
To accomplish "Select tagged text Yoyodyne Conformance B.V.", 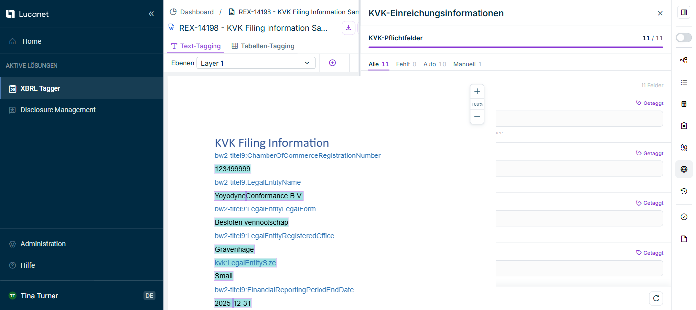I will [259, 196].
